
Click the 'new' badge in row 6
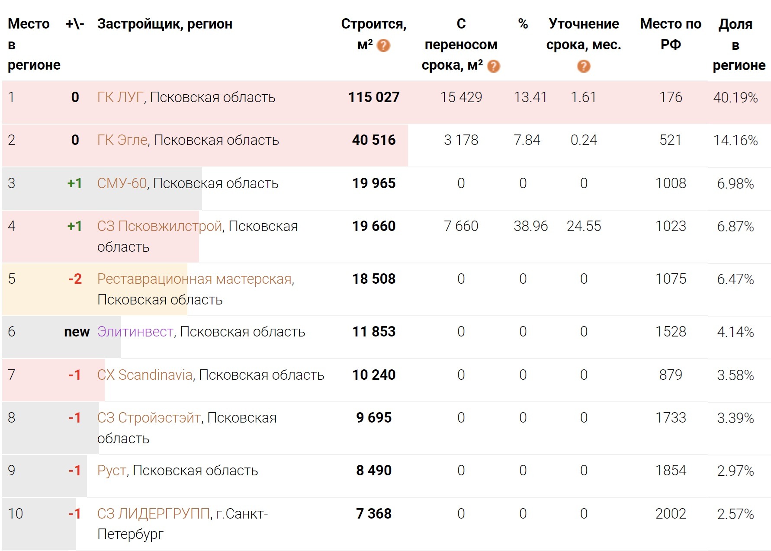[77, 332]
